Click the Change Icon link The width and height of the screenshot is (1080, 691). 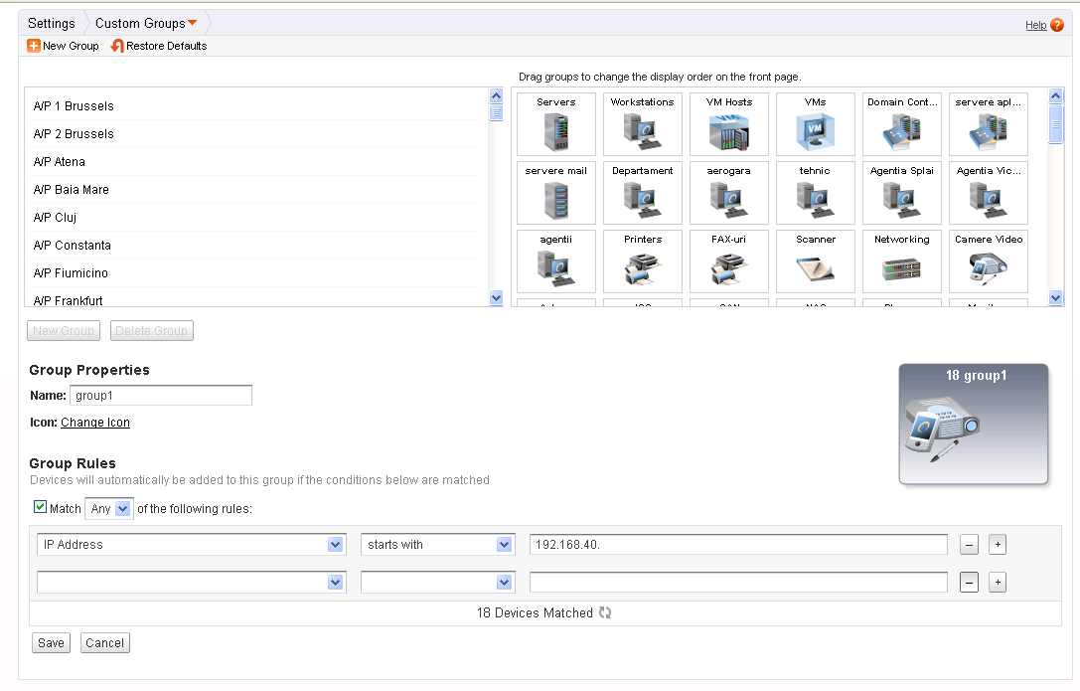tap(94, 422)
